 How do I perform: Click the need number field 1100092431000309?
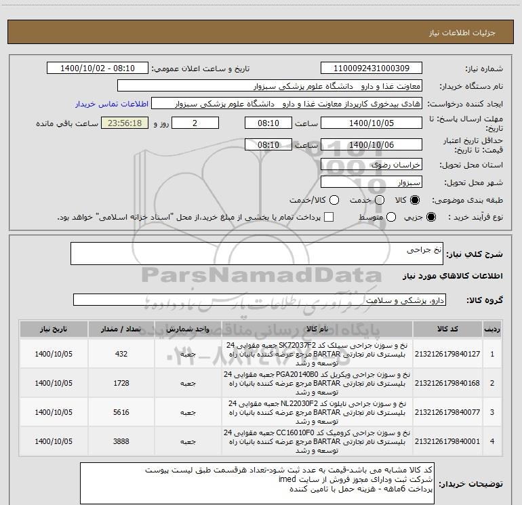(372, 68)
